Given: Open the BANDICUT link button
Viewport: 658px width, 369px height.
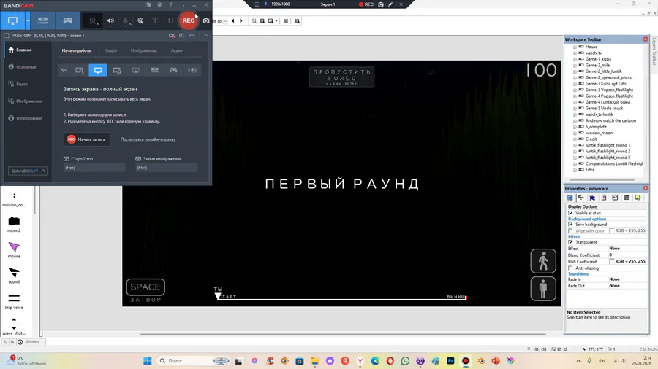Looking at the screenshot, I should point(28,171).
